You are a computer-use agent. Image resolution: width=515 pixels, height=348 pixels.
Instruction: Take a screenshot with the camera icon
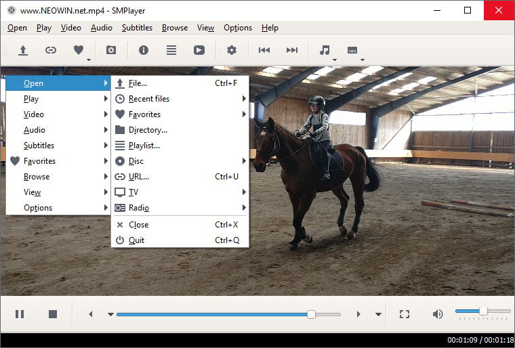pos(110,50)
